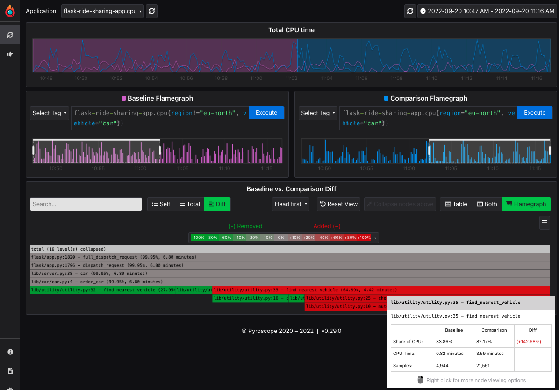Open the documentation icon in sidebar
The height and width of the screenshot is (390, 559).
pyautogui.click(x=10, y=371)
